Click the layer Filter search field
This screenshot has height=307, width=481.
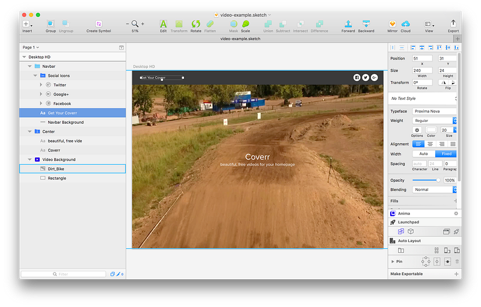click(64, 274)
